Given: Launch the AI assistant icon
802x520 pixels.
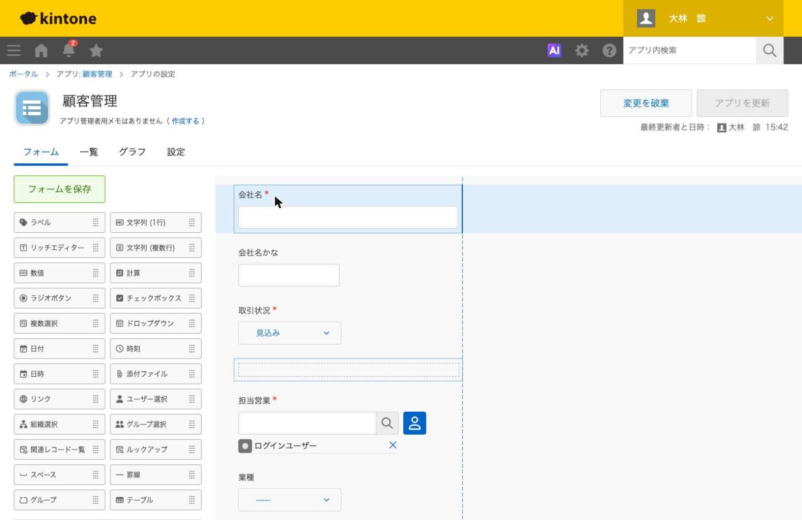Looking at the screenshot, I should (x=554, y=51).
